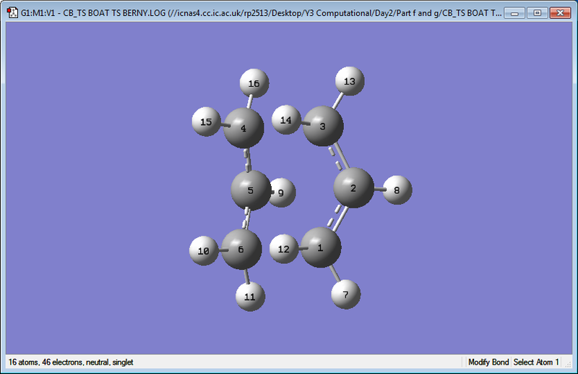Click the Modify Bond status text
Image resolution: width=578 pixels, height=374 pixels.
488,362
